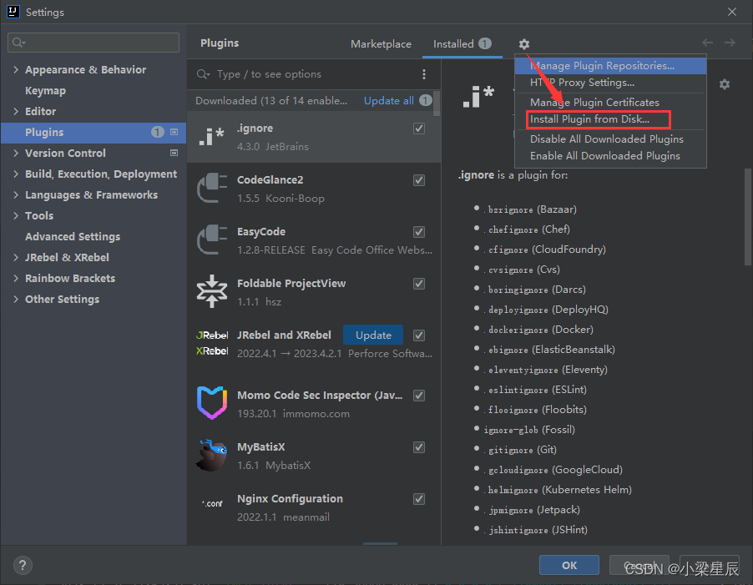Expand the Tools settings node
Viewport: 753px width, 585px height.
16,215
